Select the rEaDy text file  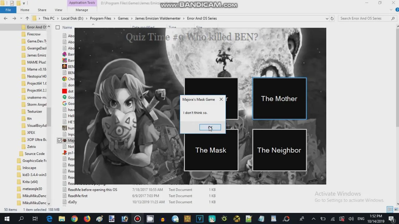[72, 202]
